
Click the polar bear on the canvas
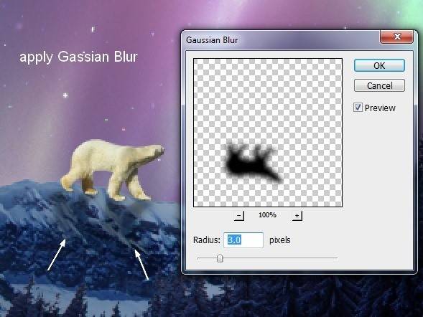tap(113, 169)
